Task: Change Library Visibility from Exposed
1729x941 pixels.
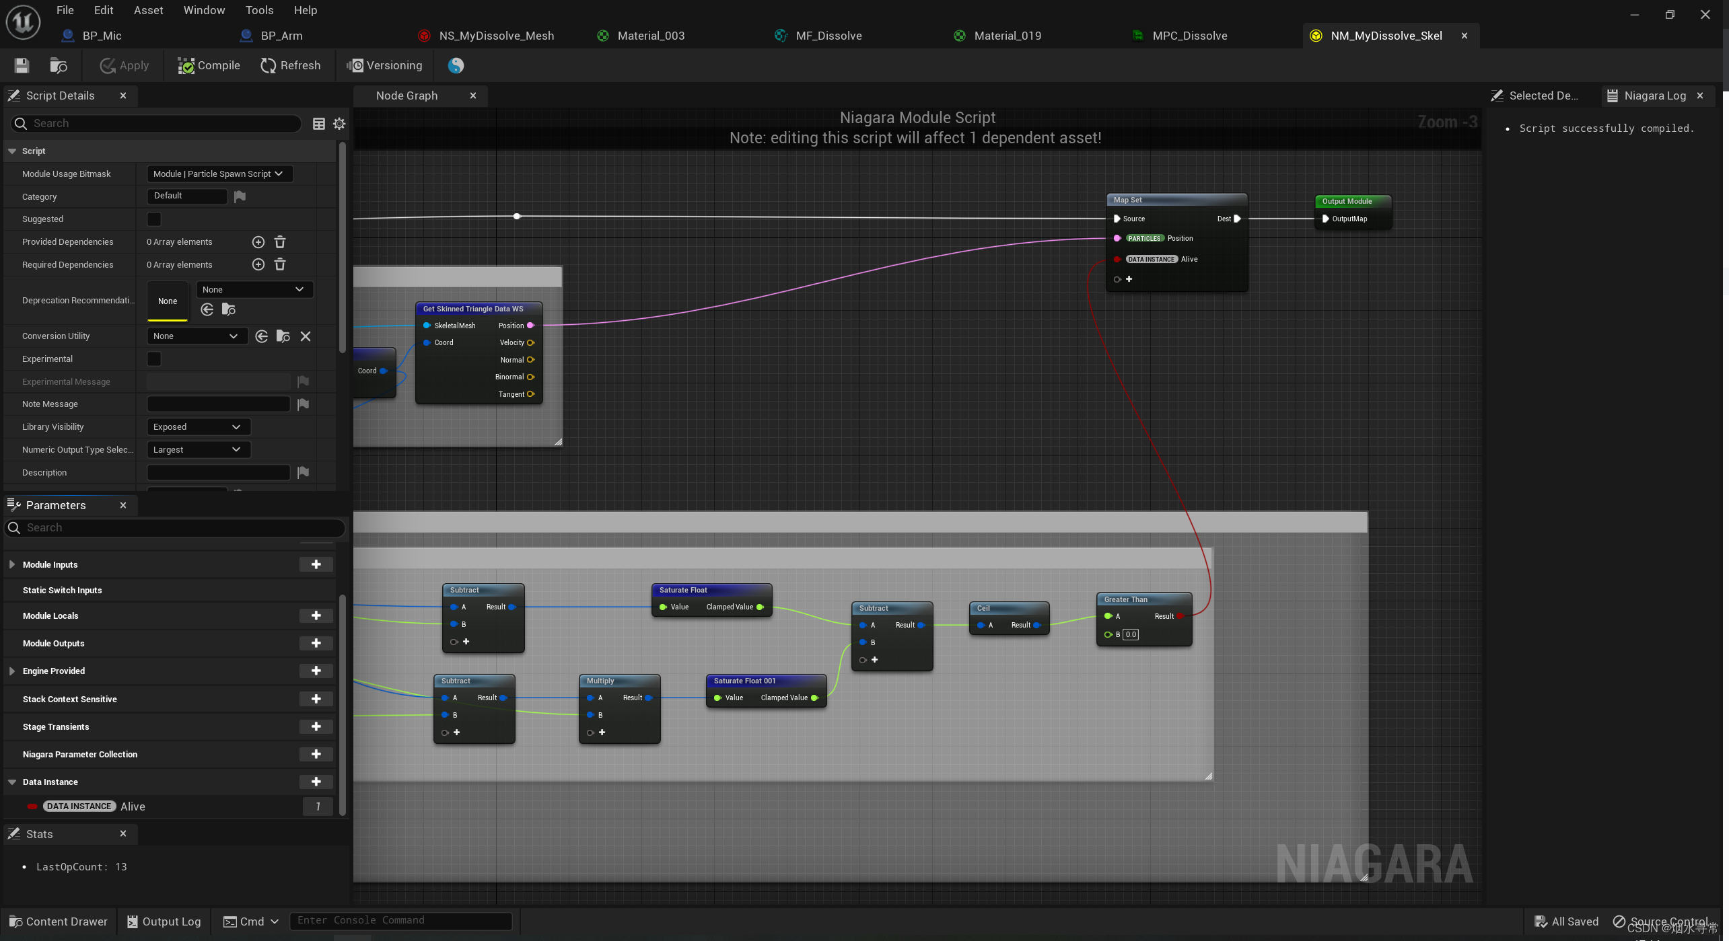Action: tap(198, 426)
